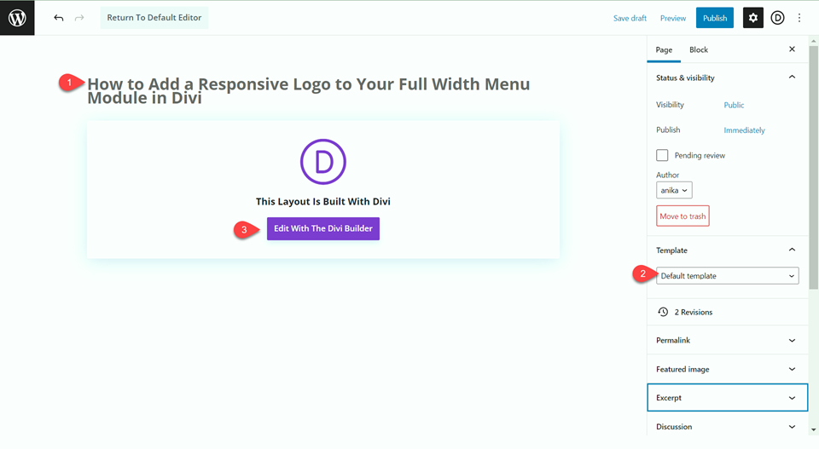Image resolution: width=819 pixels, height=449 pixels.
Task: Open the Divi circle icon in toolbar
Action: pyautogui.click(x=777, y=18)
